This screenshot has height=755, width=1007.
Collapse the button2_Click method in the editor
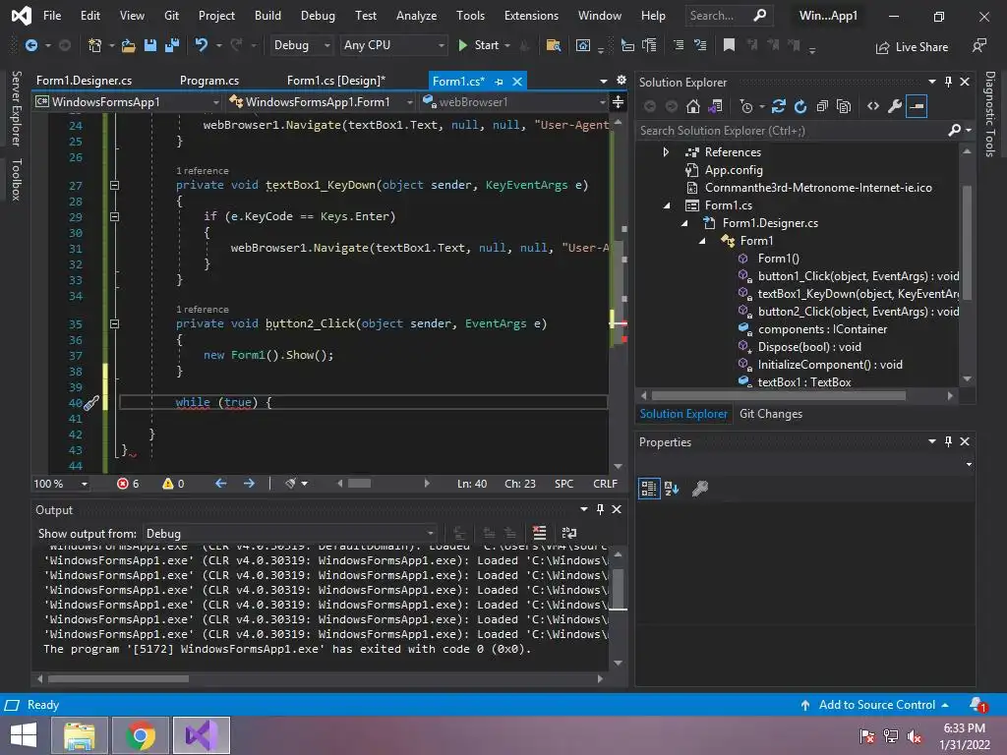point(114,323)
